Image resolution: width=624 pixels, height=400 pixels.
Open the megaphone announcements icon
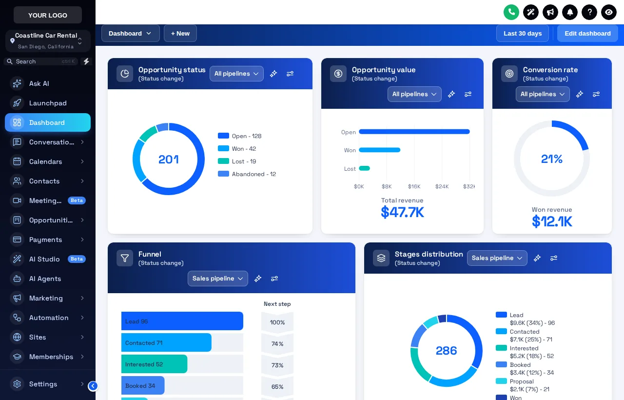[x=550, y=12]
